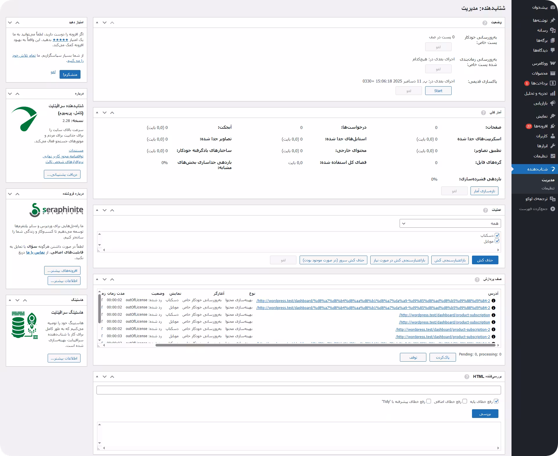Open the پرداخت‌ها payments icon in sidebar
This screenshot has width=558, height=456.
click(553, 83)
